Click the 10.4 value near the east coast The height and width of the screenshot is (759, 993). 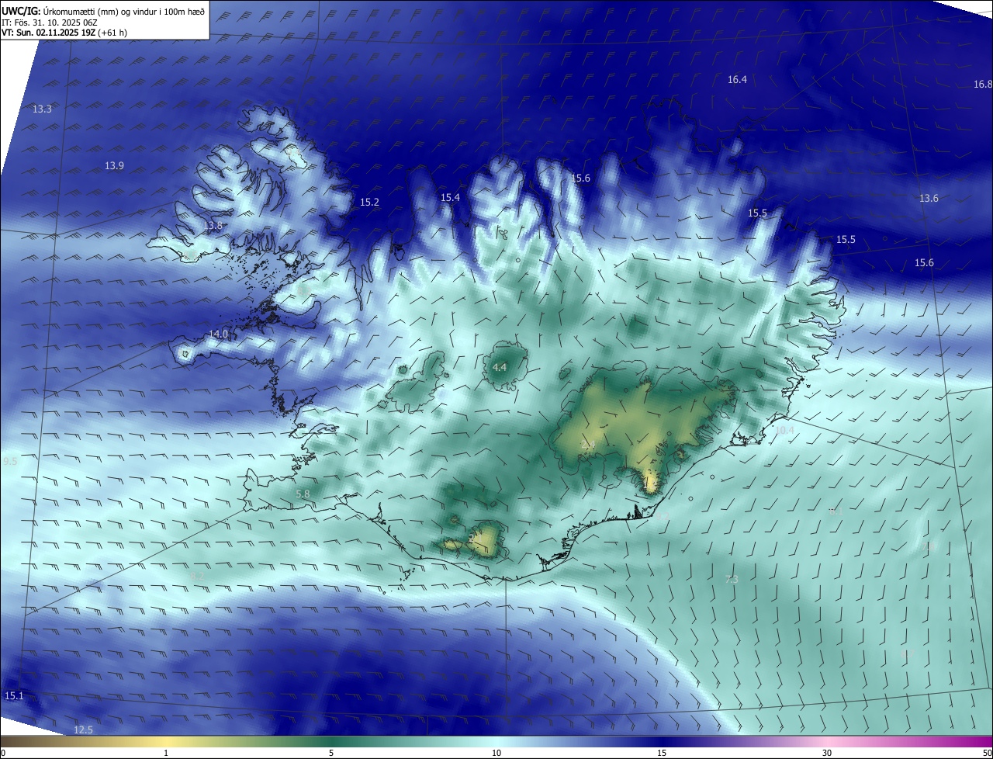785,430
